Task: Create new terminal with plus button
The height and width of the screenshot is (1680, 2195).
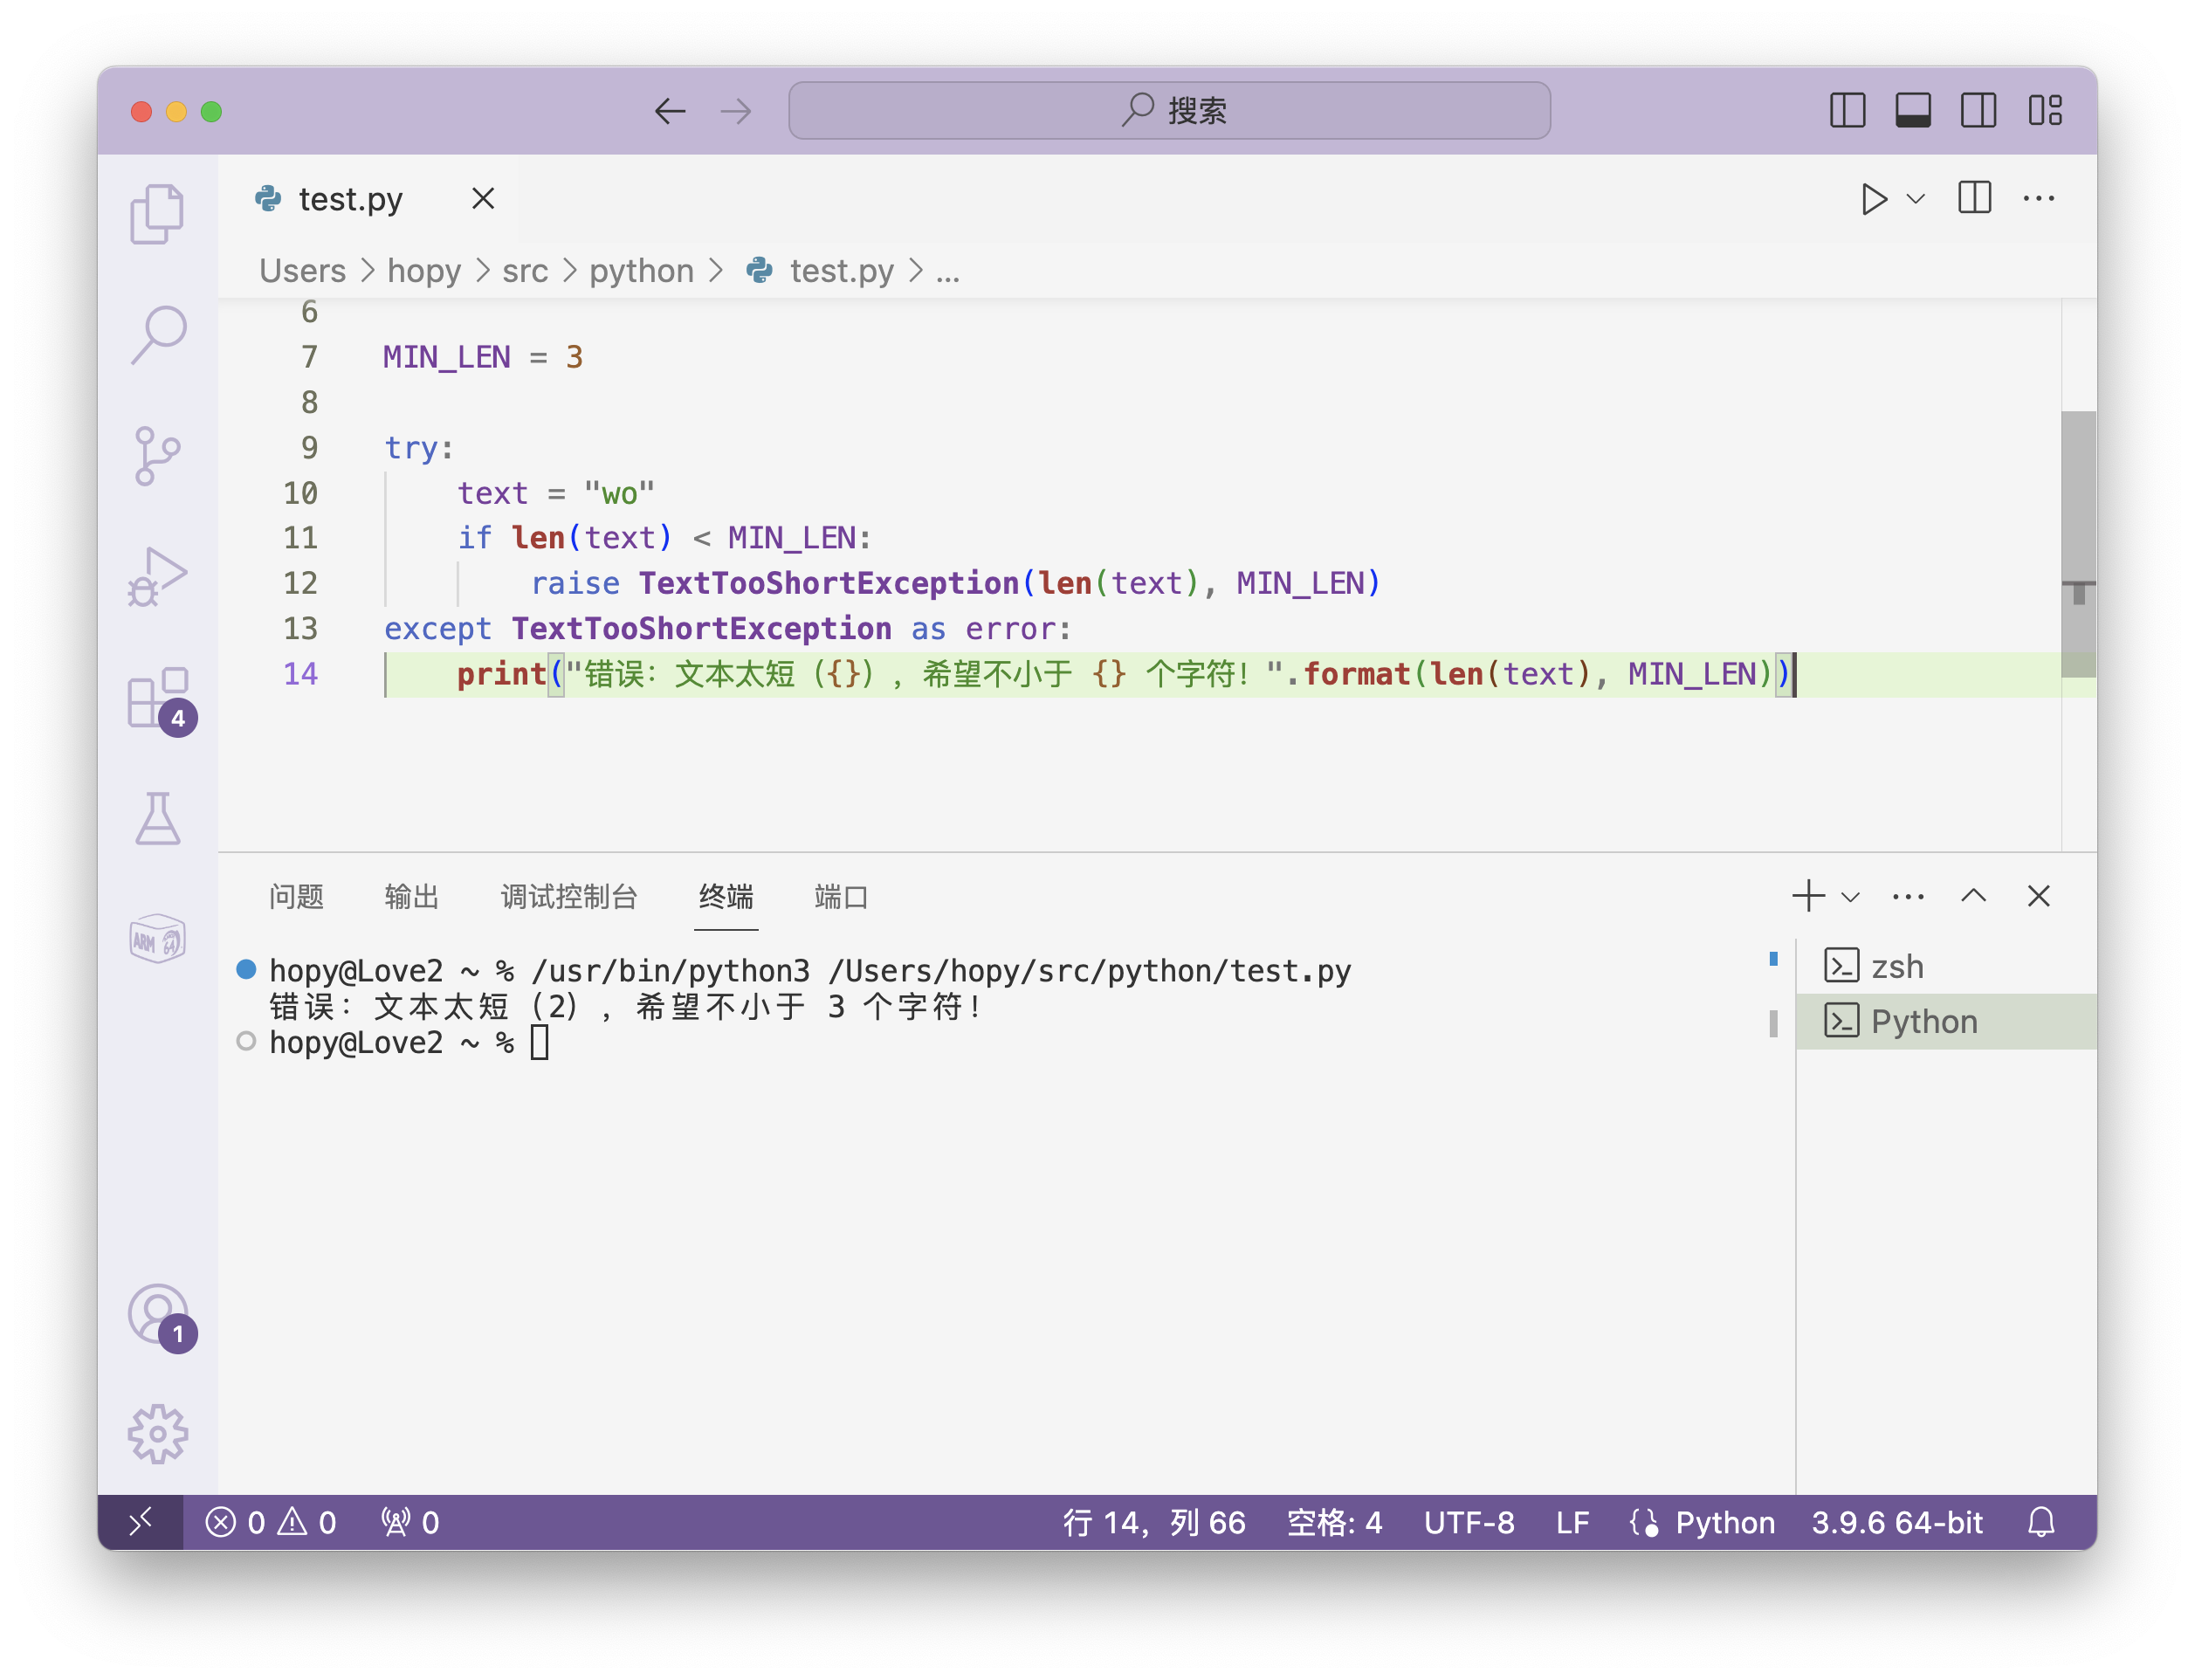Action: (x=1808, y=896)
